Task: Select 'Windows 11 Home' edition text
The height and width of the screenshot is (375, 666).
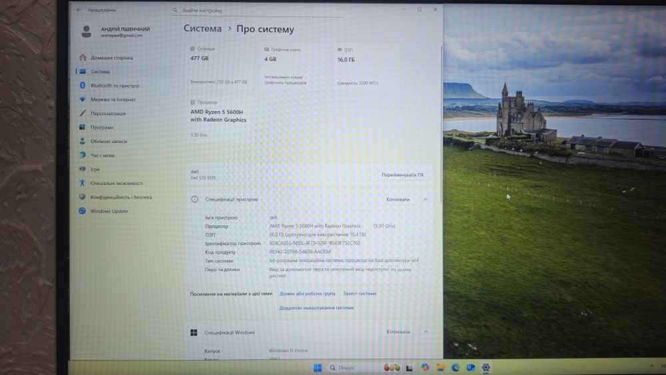Action: 288,351
